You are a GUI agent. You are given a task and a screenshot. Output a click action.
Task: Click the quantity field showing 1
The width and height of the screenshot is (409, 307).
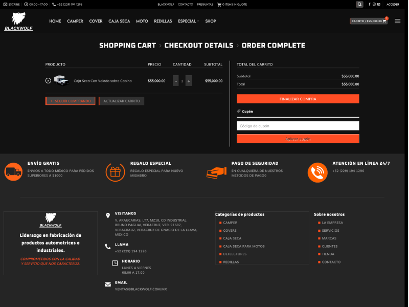pyautogui.click(x=182, y=81)
